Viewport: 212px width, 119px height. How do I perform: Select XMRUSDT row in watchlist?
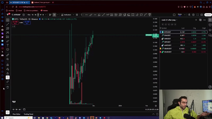point(167,39)
